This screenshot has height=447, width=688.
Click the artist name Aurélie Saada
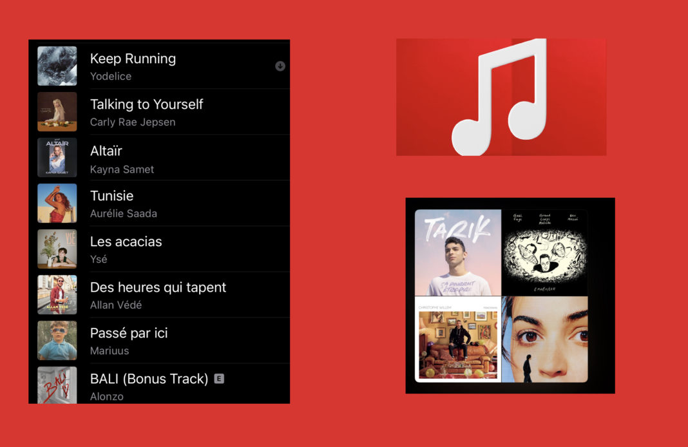pyautogui.click(x=123, y=214)
